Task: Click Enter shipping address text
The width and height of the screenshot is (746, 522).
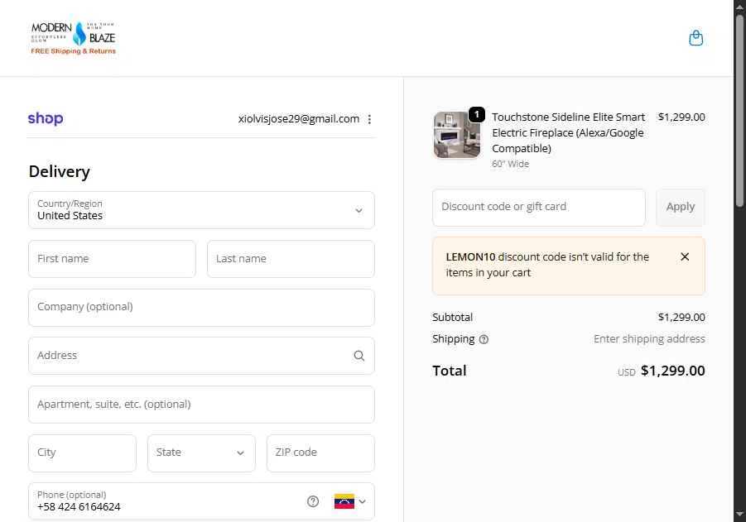Action: click(649, 339)
